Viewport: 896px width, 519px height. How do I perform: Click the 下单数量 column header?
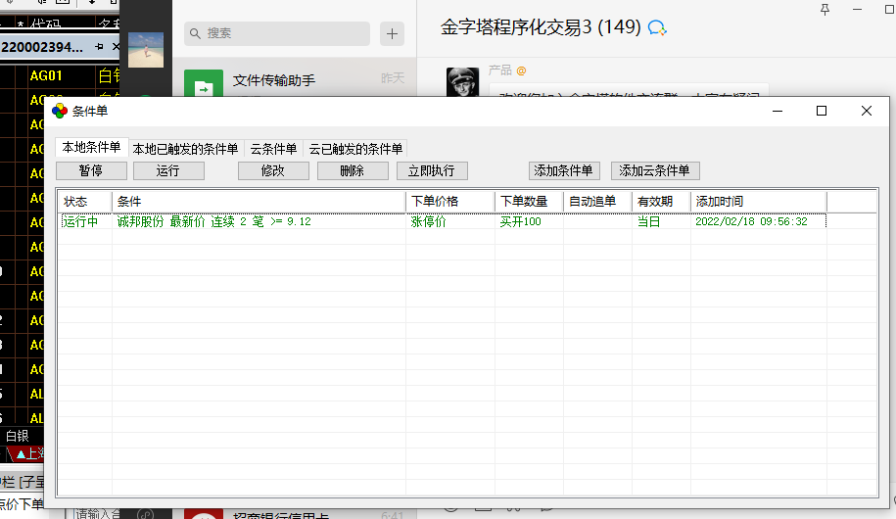[x=529, y=202]
